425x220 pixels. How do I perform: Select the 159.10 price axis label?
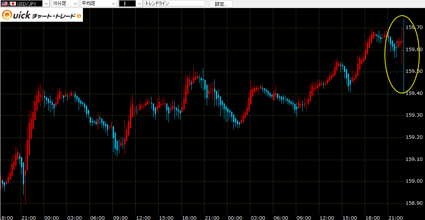(414, 159)
